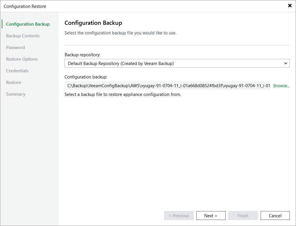Open the Backup Contents step

[x=23, y=36]
